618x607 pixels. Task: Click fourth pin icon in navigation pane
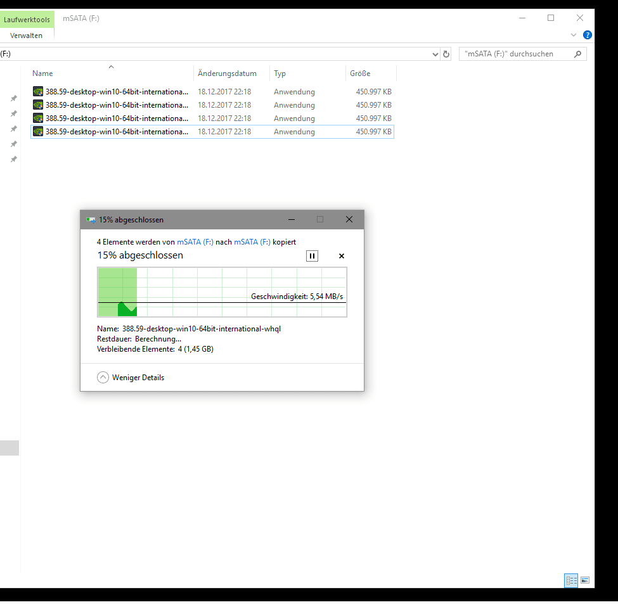[14, 144]
